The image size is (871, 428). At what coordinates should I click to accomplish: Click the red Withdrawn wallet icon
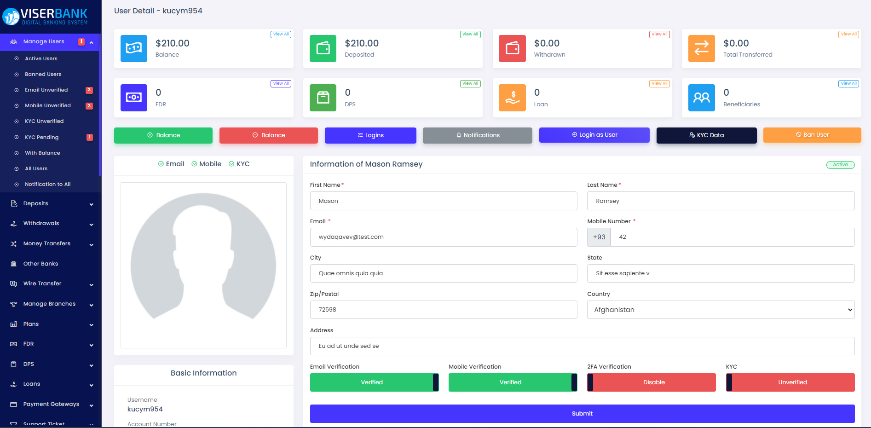(512, 48)
